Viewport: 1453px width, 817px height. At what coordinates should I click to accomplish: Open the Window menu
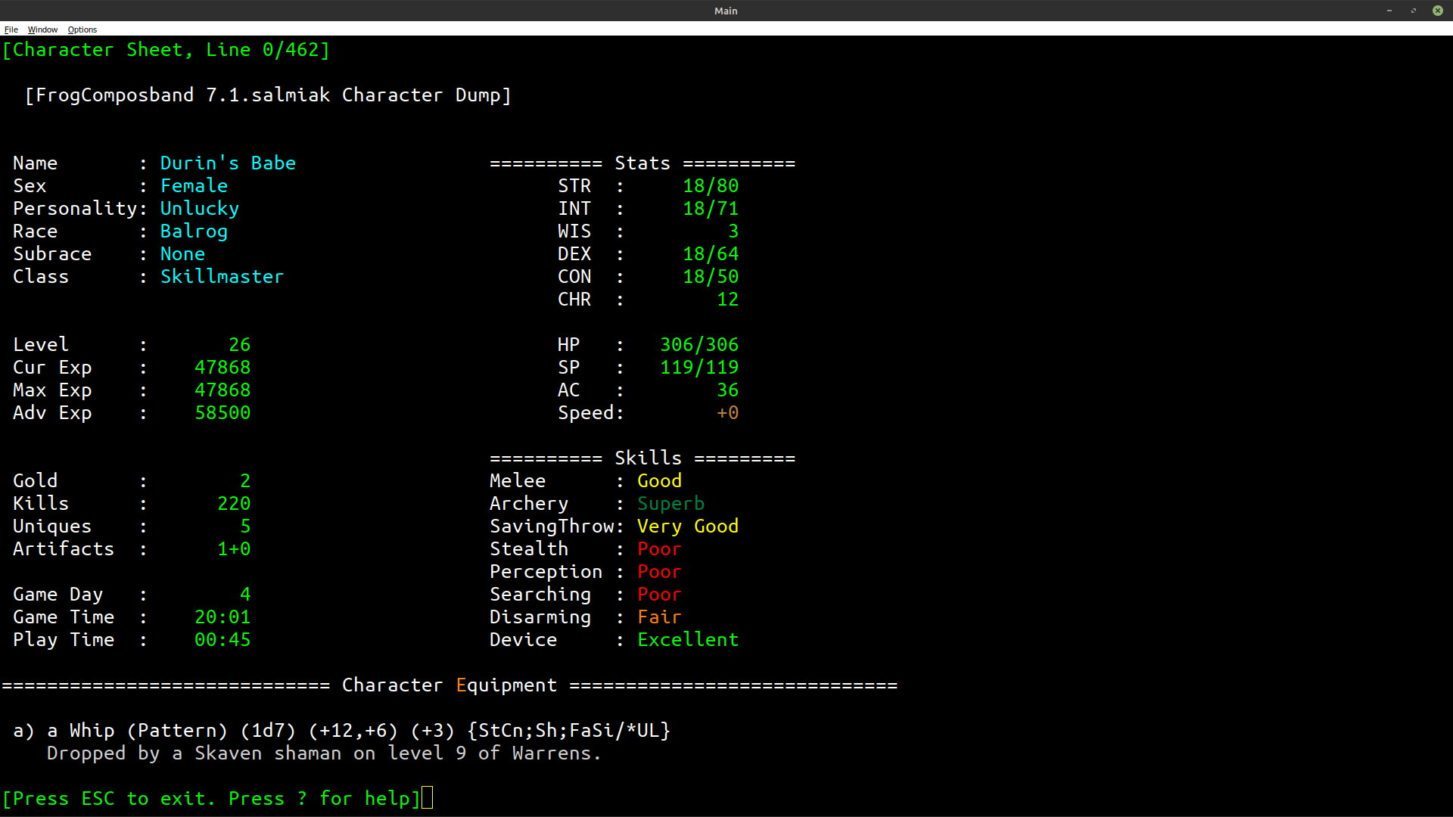tap(42, 30)
